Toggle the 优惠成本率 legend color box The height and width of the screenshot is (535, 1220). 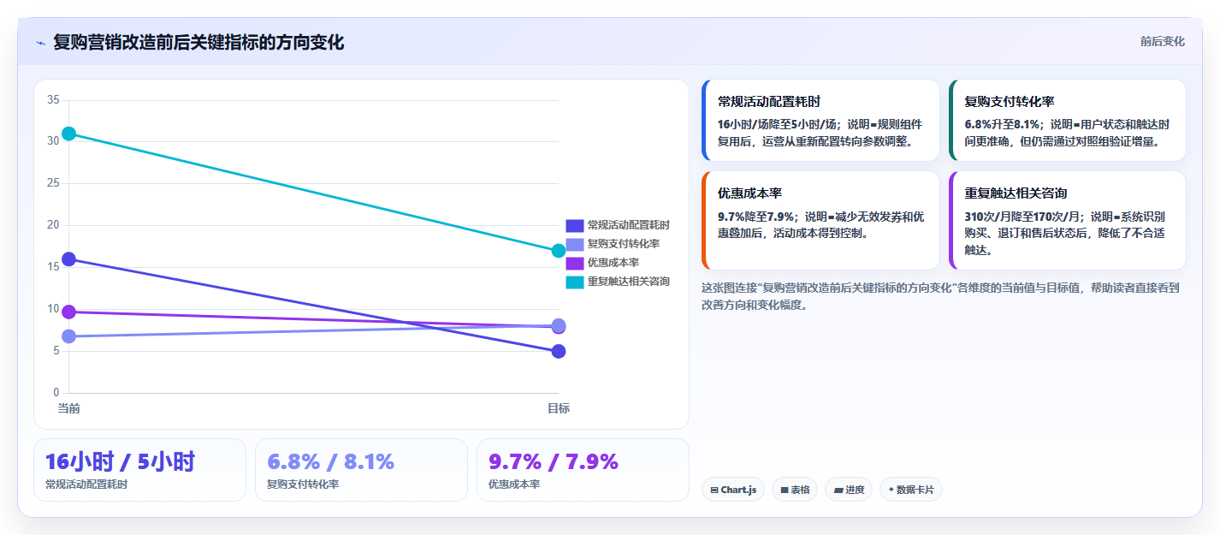coord(575,263)
